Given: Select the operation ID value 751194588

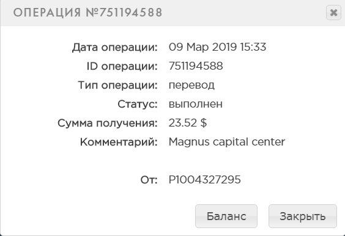Looking at the screenshot, I should coord(196,66).
